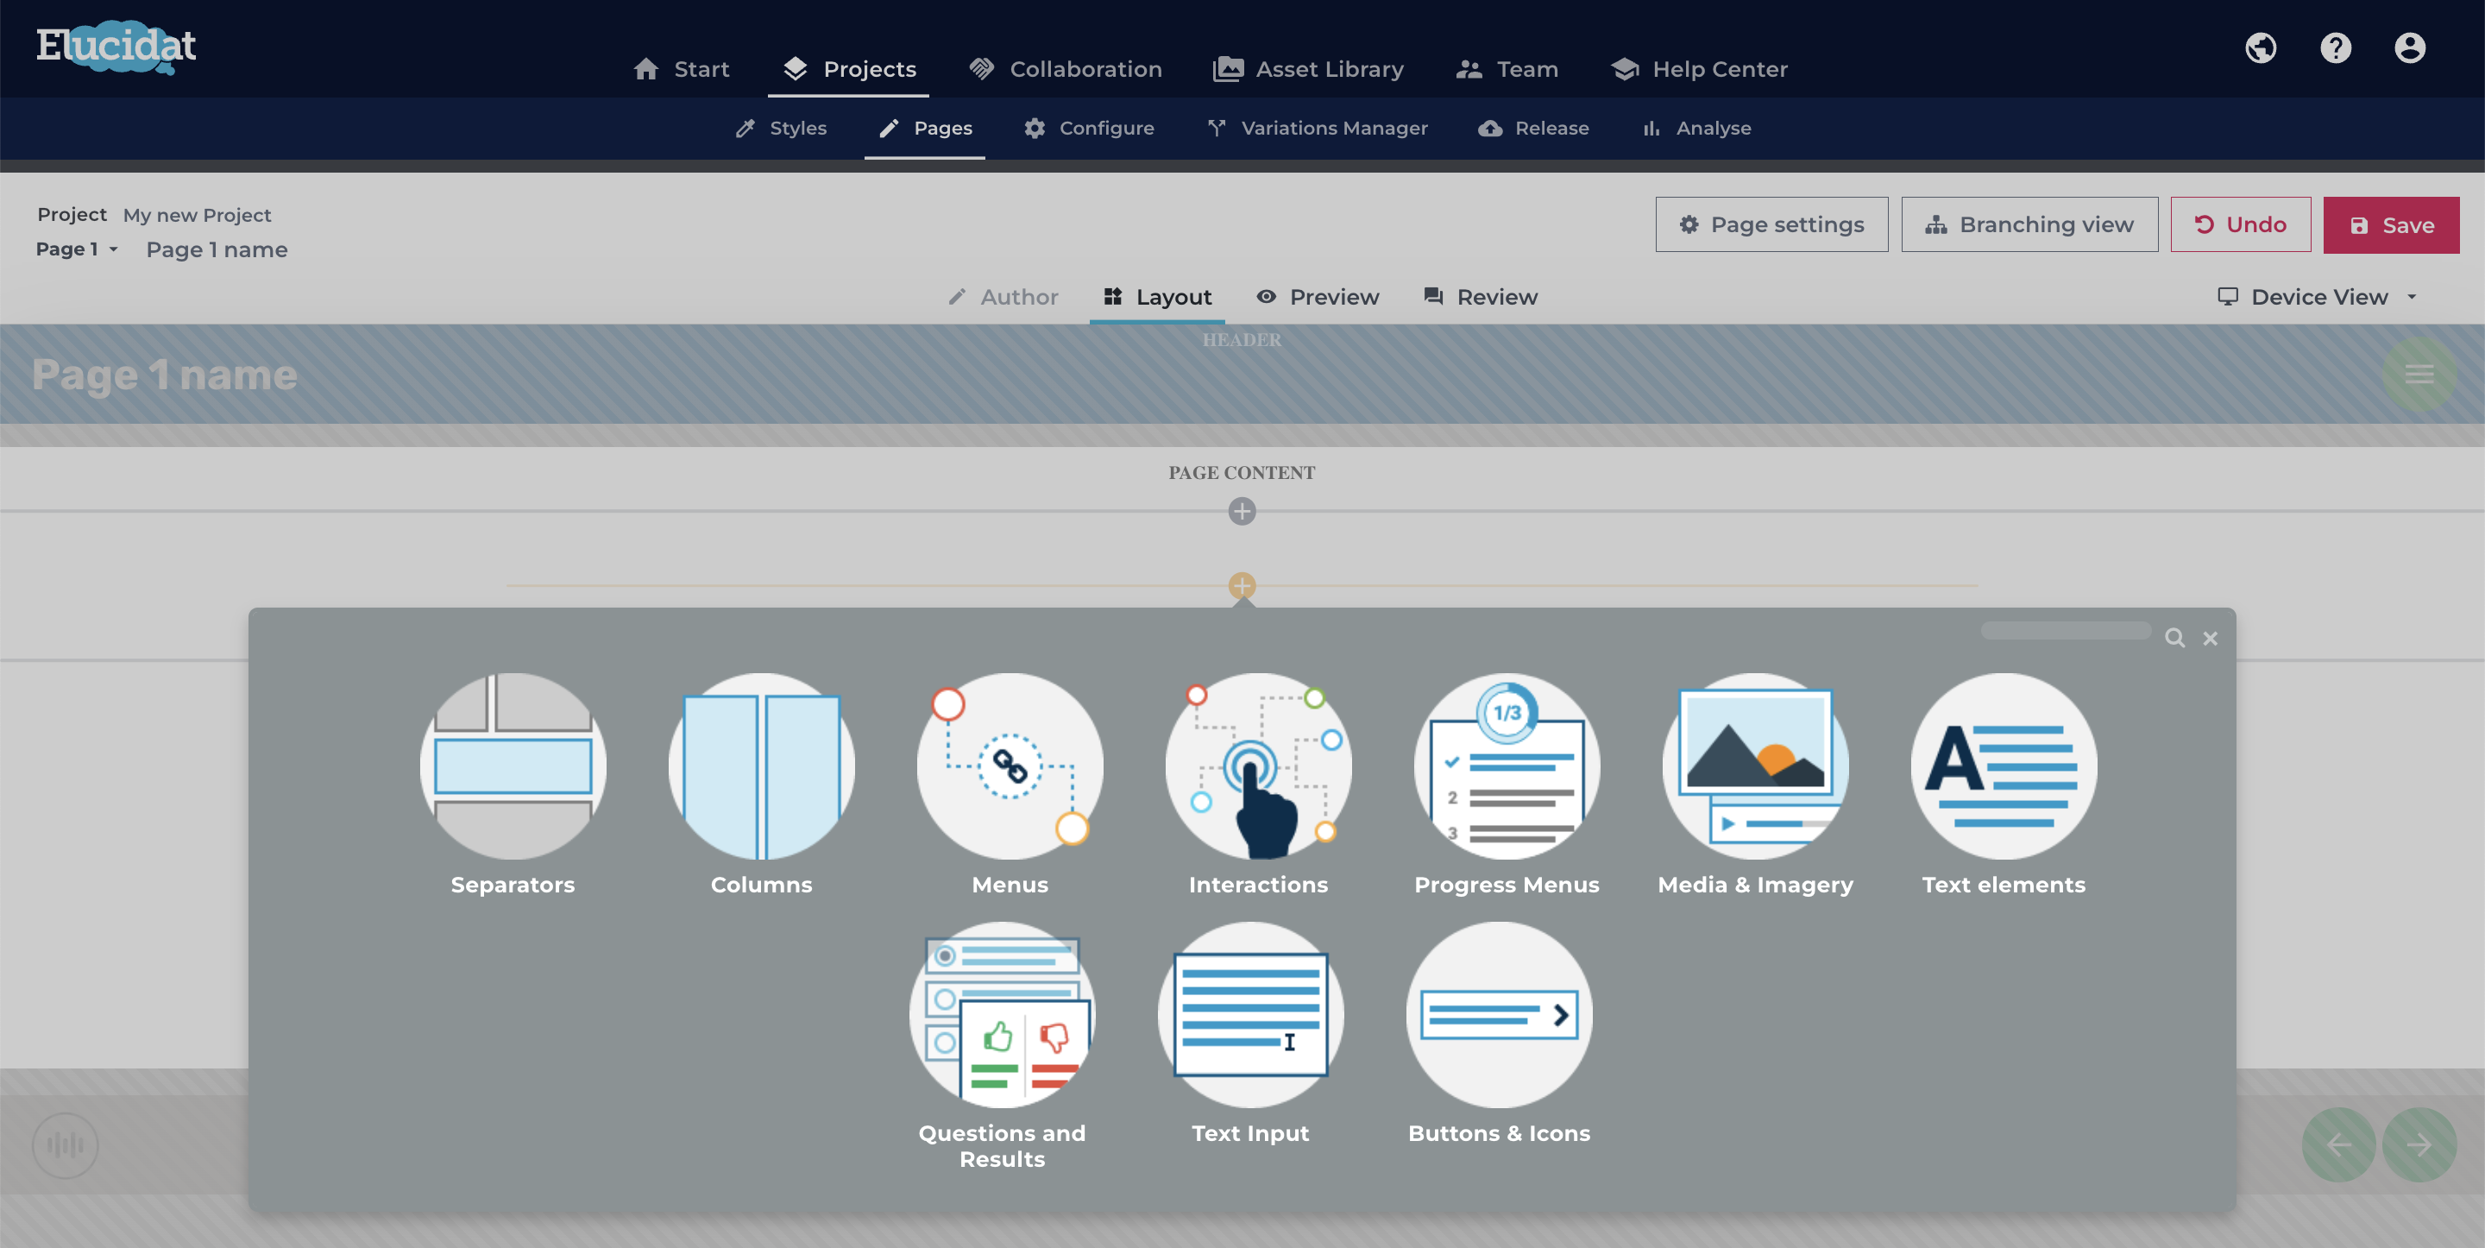This screenshot has height=1248, width=2485.
Task: Click the Elucidat logo
Action: [x=116, y=47]
